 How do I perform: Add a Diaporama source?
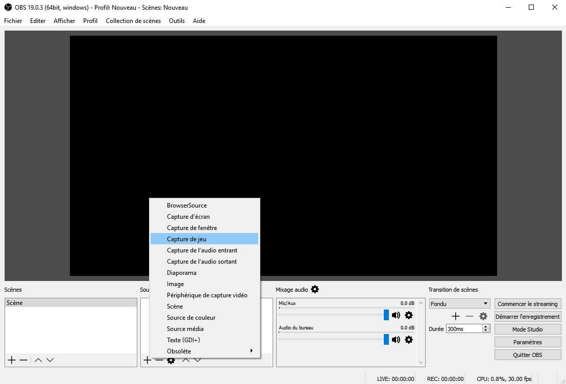pos(204,273)
